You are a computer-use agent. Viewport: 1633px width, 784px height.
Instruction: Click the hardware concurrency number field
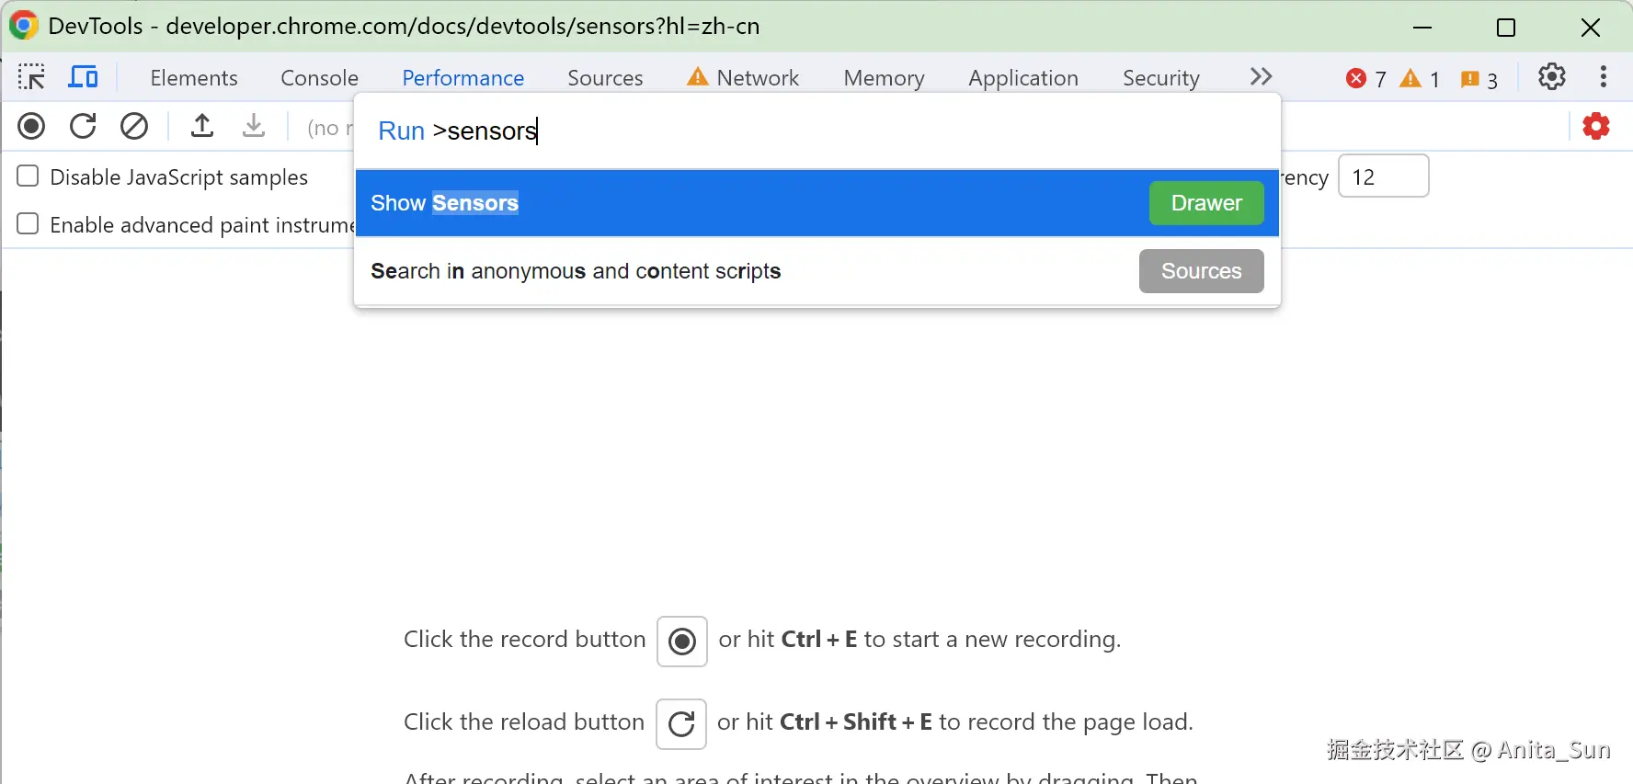pyautogui.click(x=1383, y=176)
